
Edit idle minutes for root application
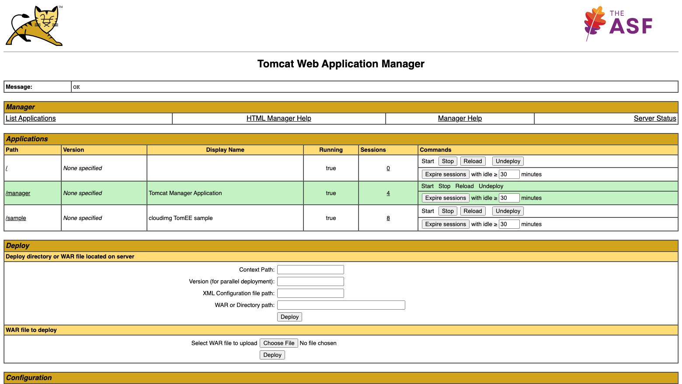point(509,175)
